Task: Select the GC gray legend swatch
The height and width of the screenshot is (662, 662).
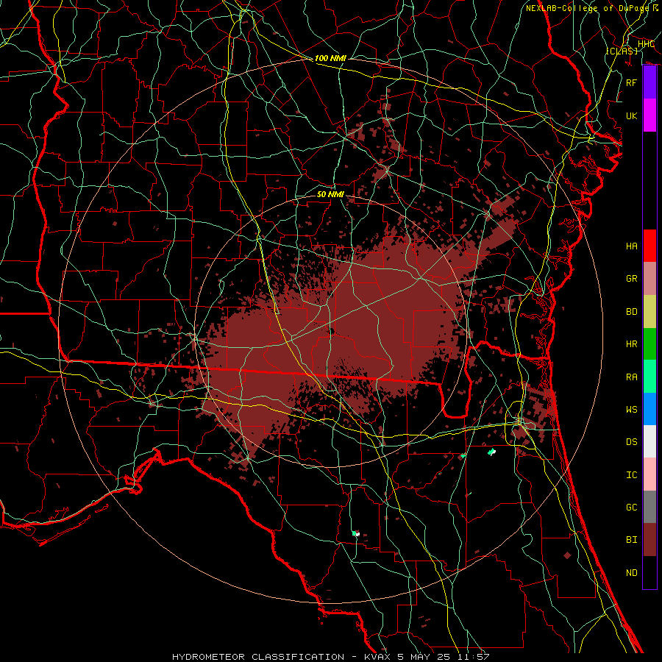Action: point(649,507)
